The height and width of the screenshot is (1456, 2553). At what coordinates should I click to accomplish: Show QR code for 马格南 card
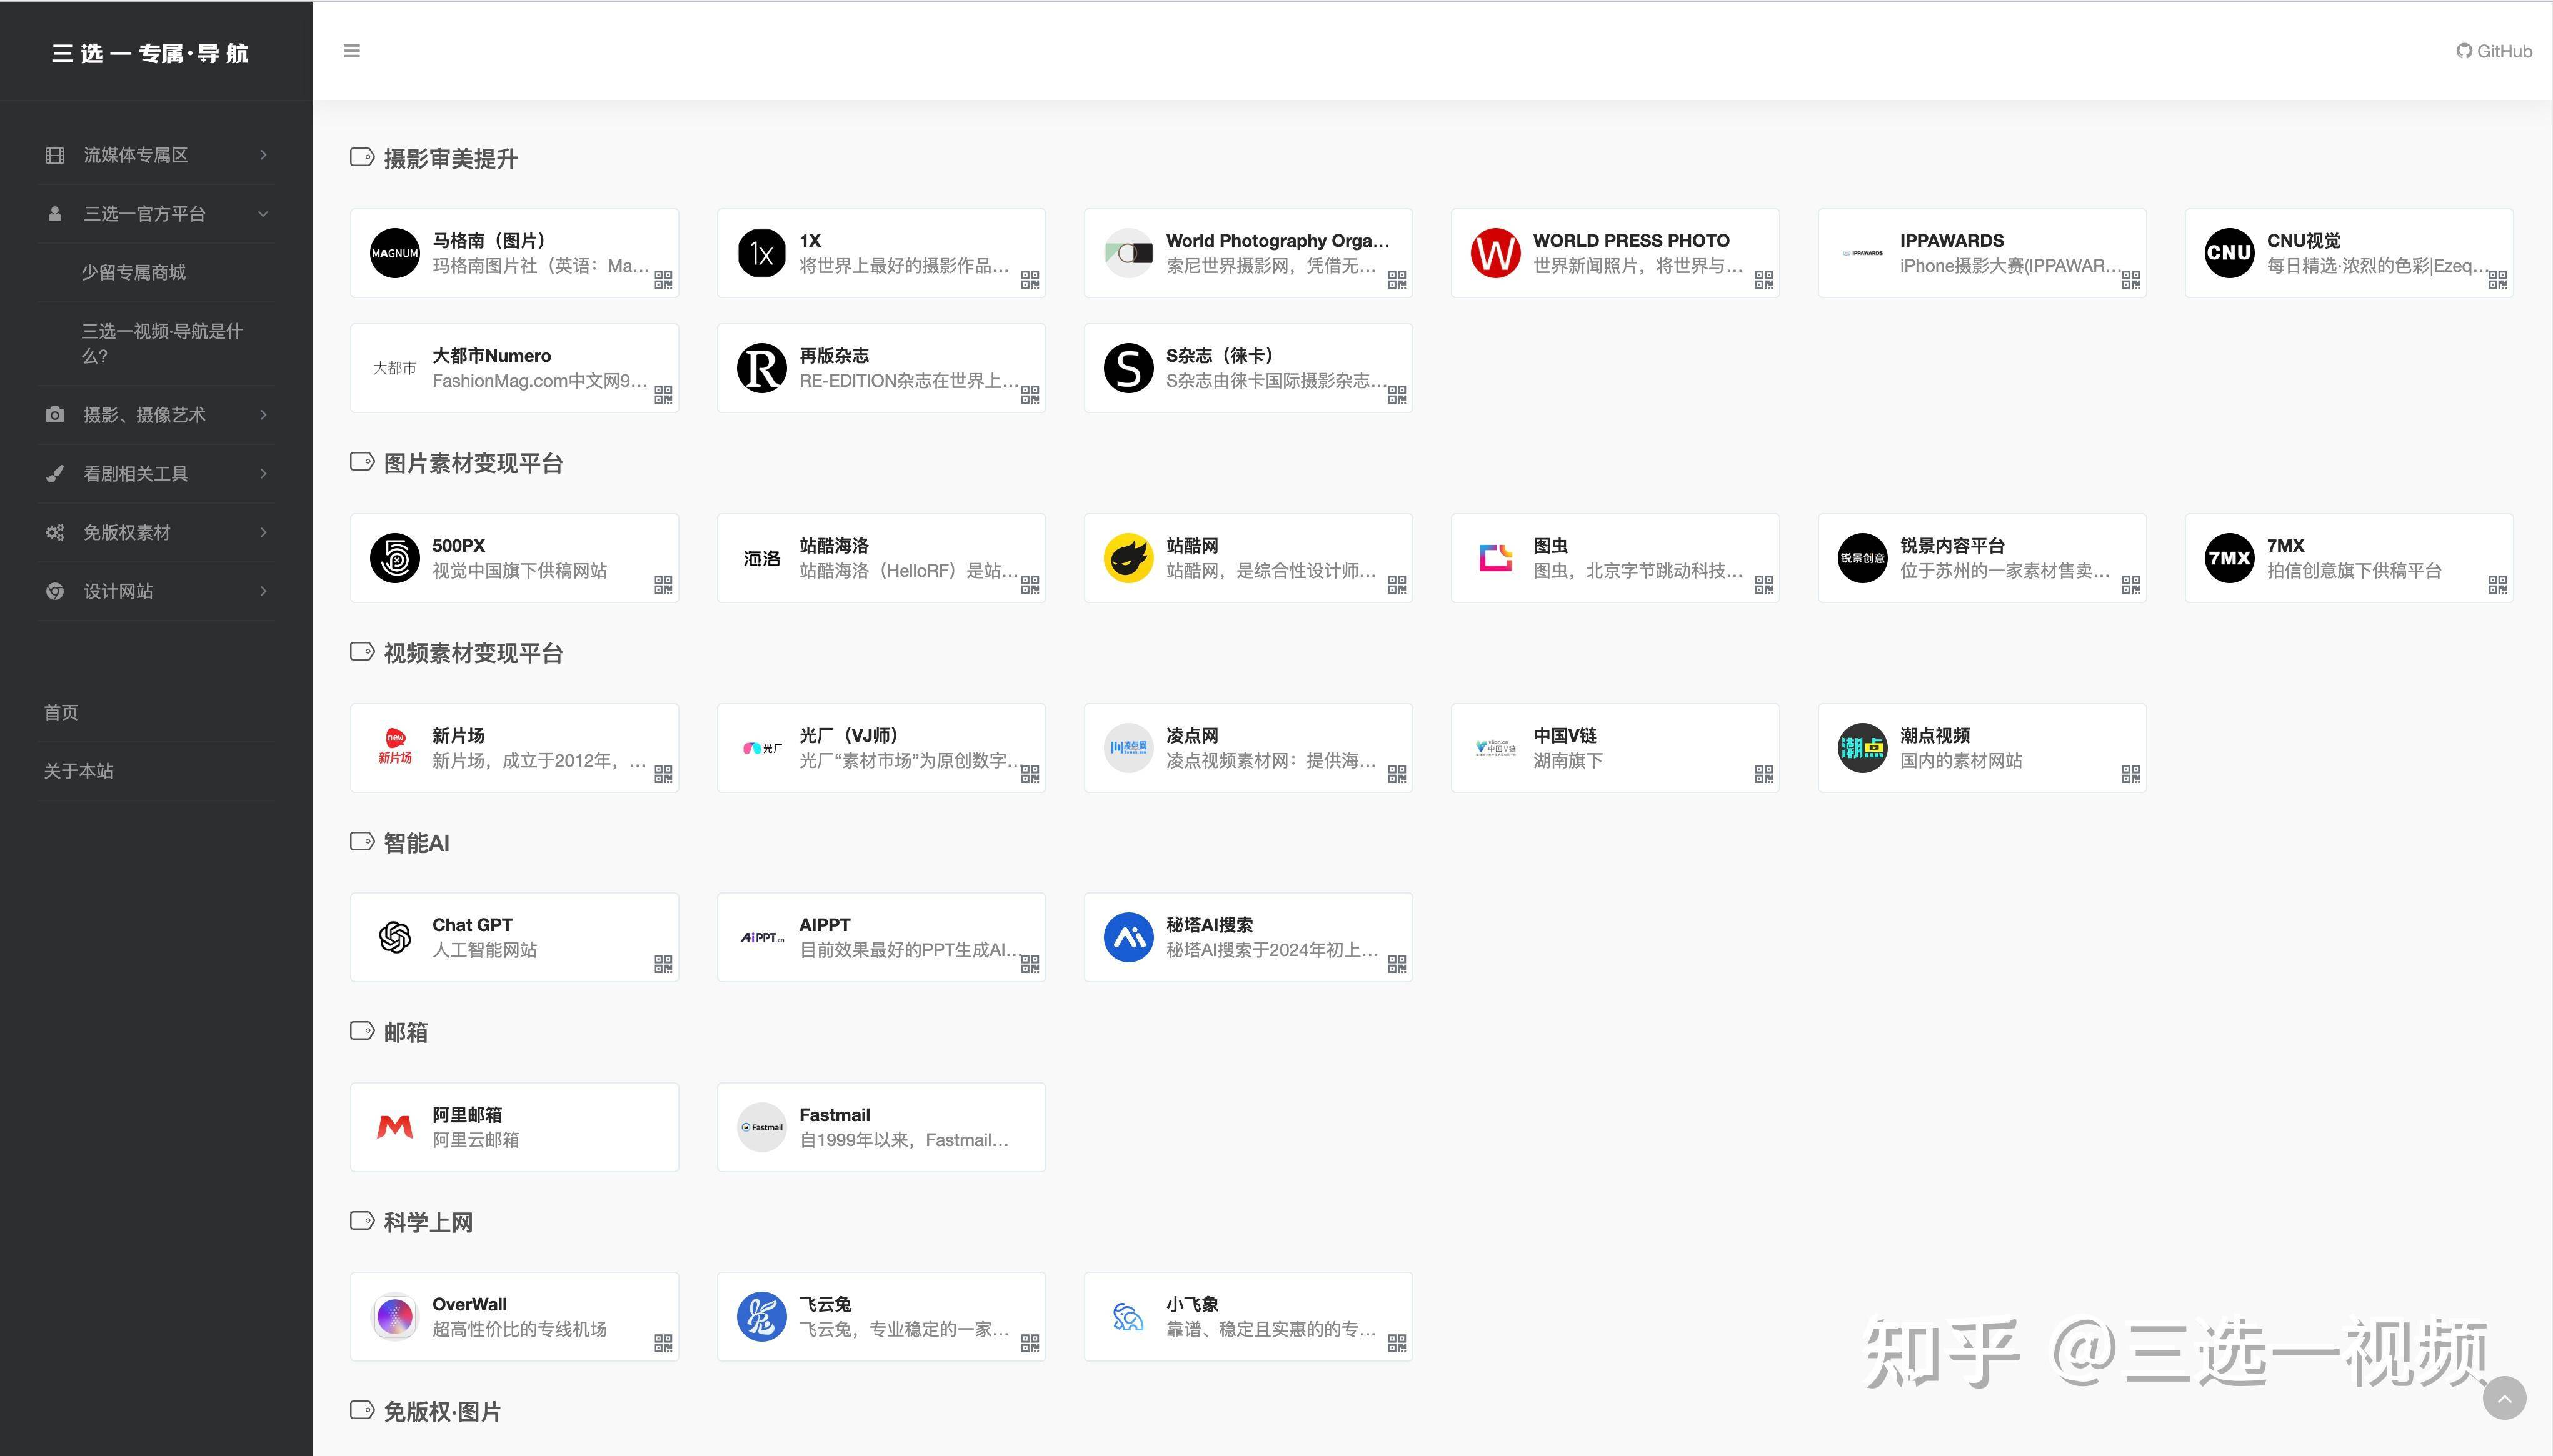pyautogui.click(x=663, y=280)
